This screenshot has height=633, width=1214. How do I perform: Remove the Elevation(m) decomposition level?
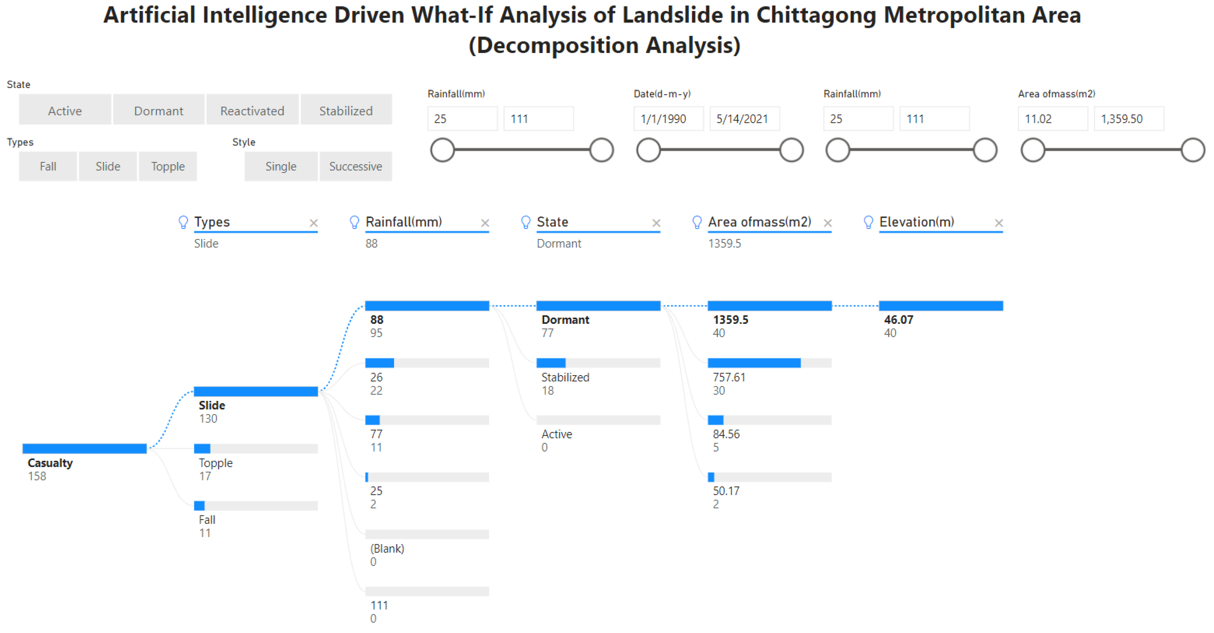999,223
